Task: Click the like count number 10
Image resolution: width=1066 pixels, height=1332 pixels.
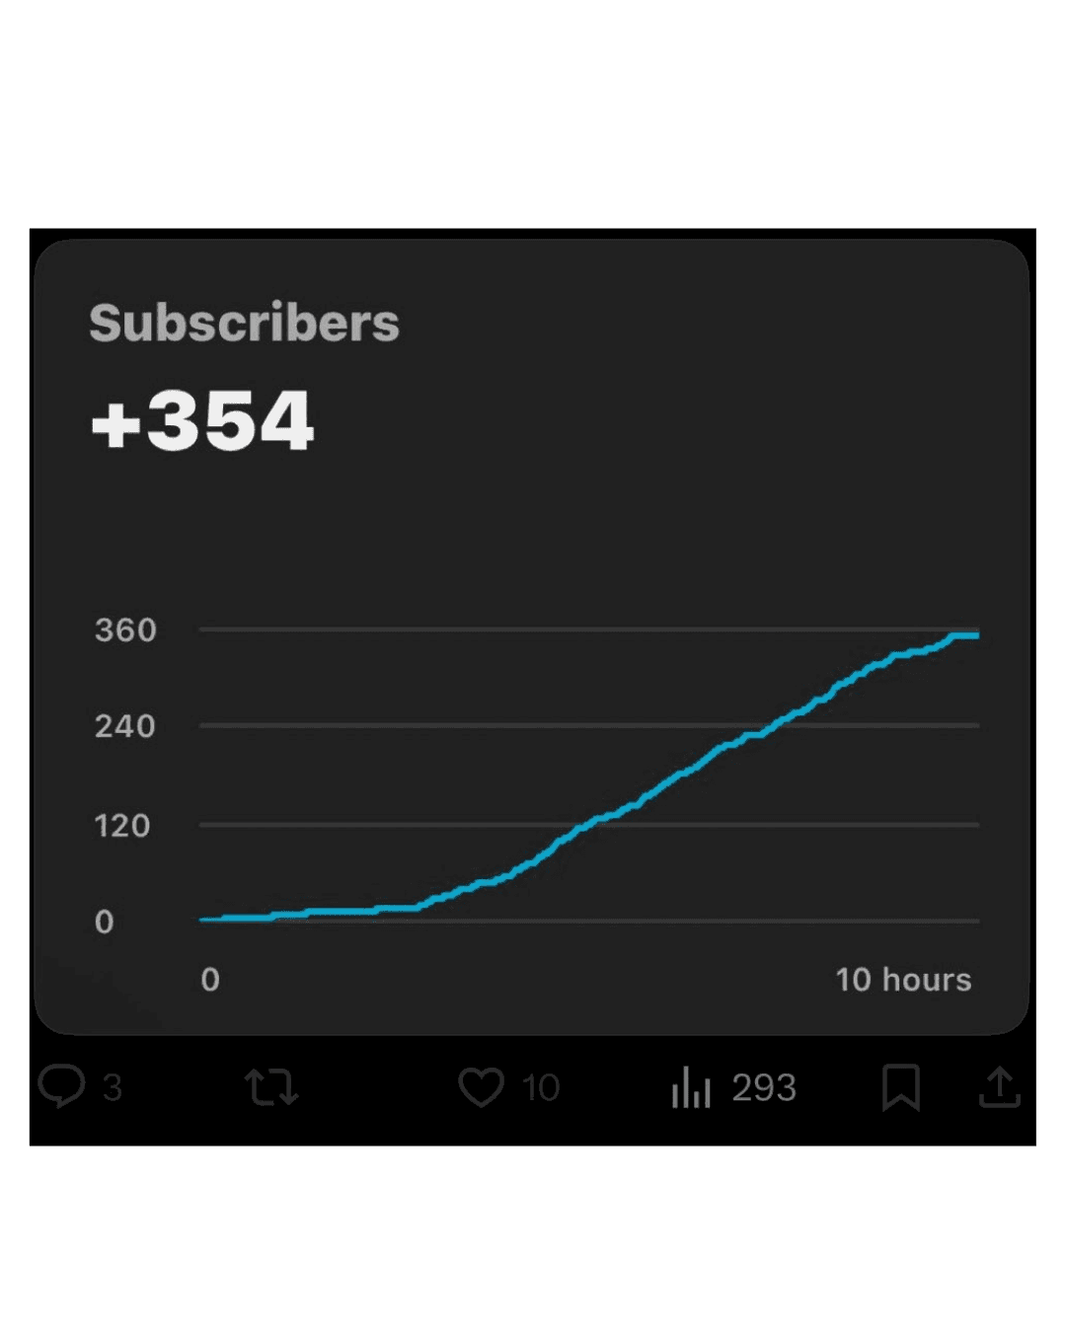Action: pos(541,1087)
